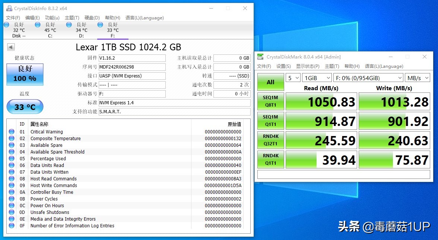Click status orb for Critical Warning row

[12, 132]
